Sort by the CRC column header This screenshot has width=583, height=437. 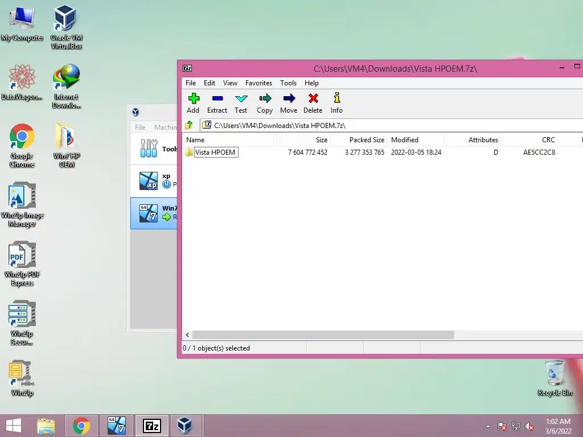coord(530,140)
